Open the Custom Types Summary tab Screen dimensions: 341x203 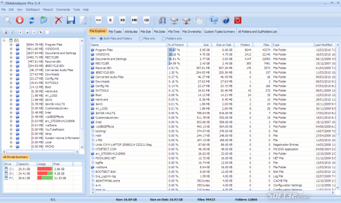point(219,32)
